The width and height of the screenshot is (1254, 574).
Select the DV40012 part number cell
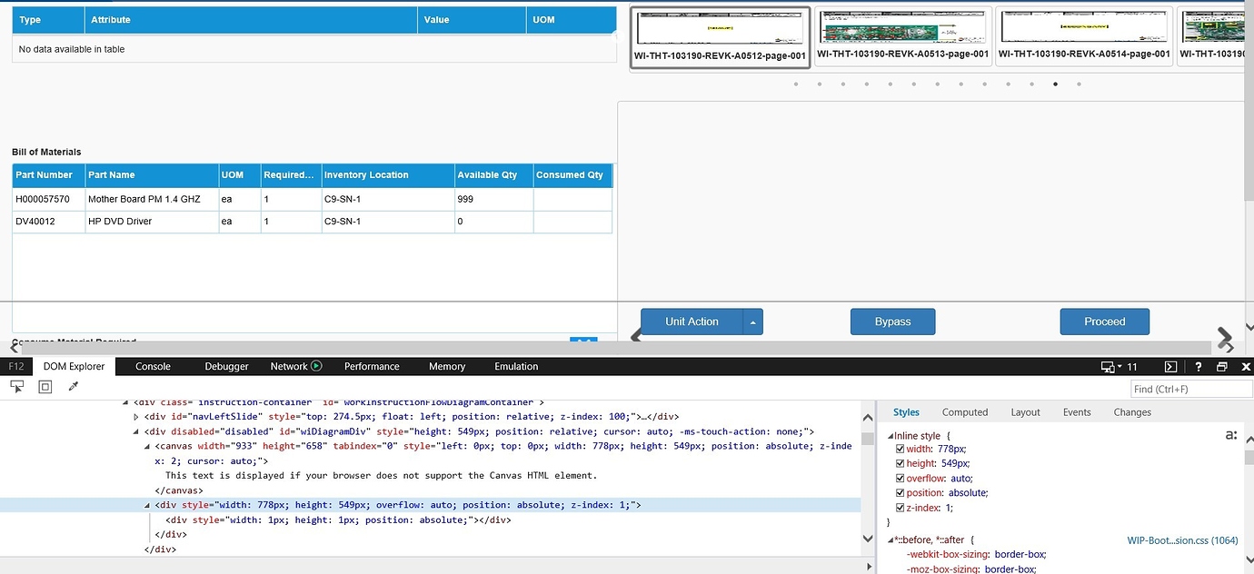[x=48, y=222]
